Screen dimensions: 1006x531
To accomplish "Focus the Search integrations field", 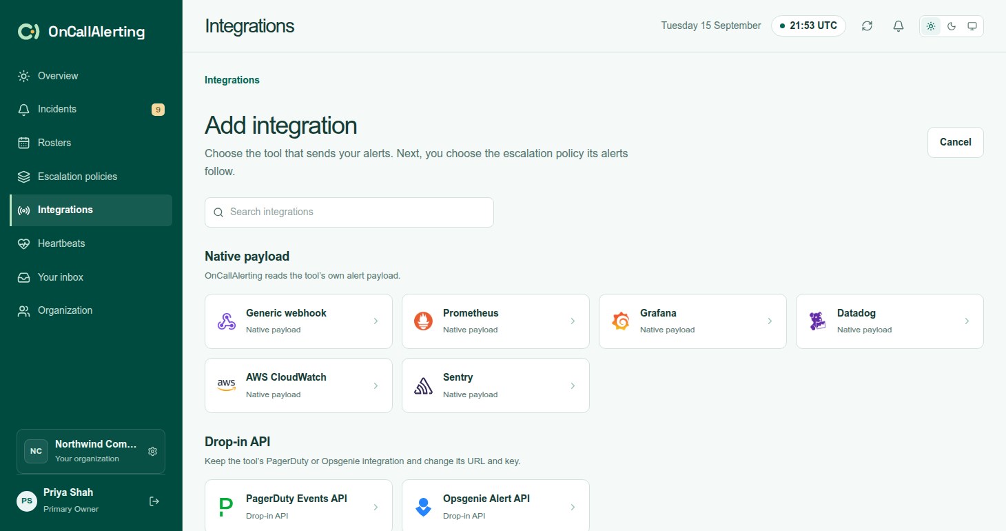I will (x=349, y=212).
